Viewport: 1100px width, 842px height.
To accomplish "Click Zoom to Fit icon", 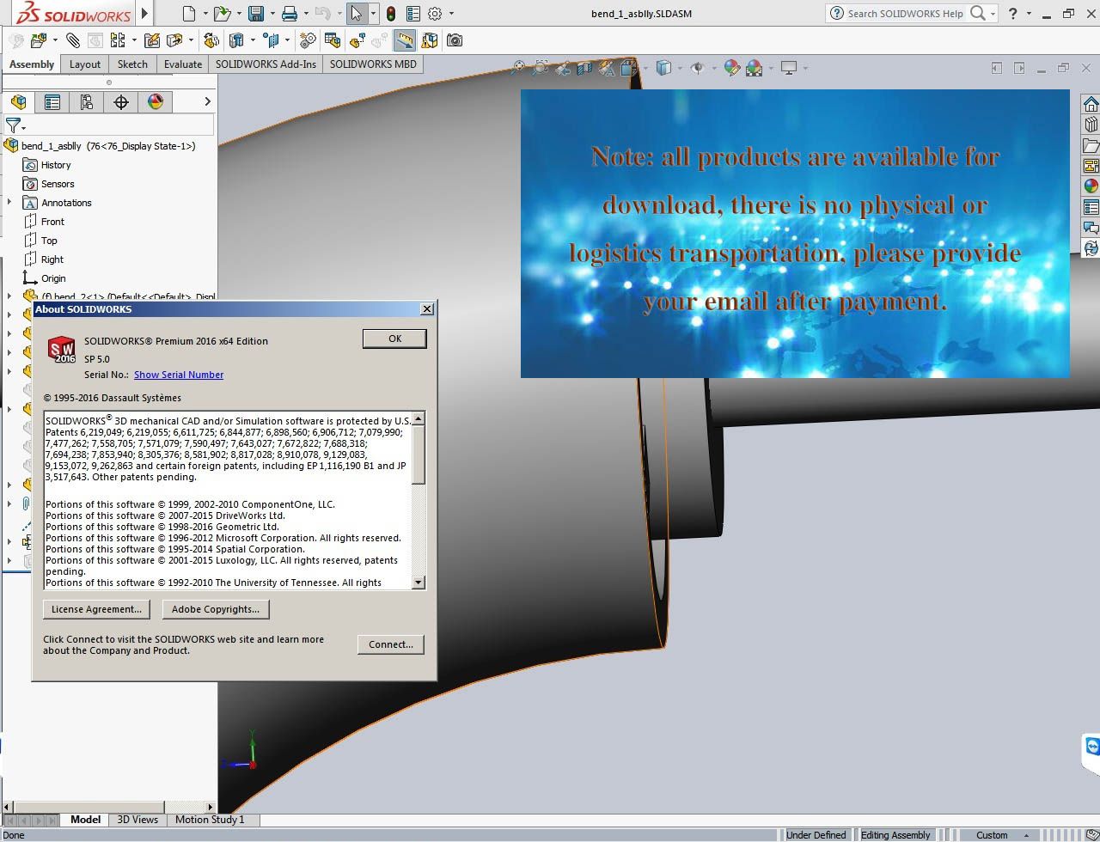I will 518,67.
